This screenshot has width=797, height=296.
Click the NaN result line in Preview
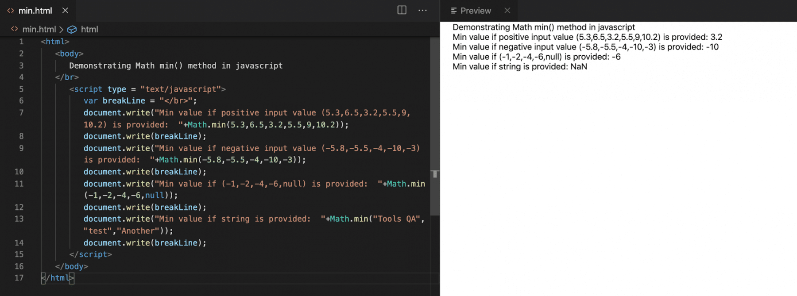(520, 67)
